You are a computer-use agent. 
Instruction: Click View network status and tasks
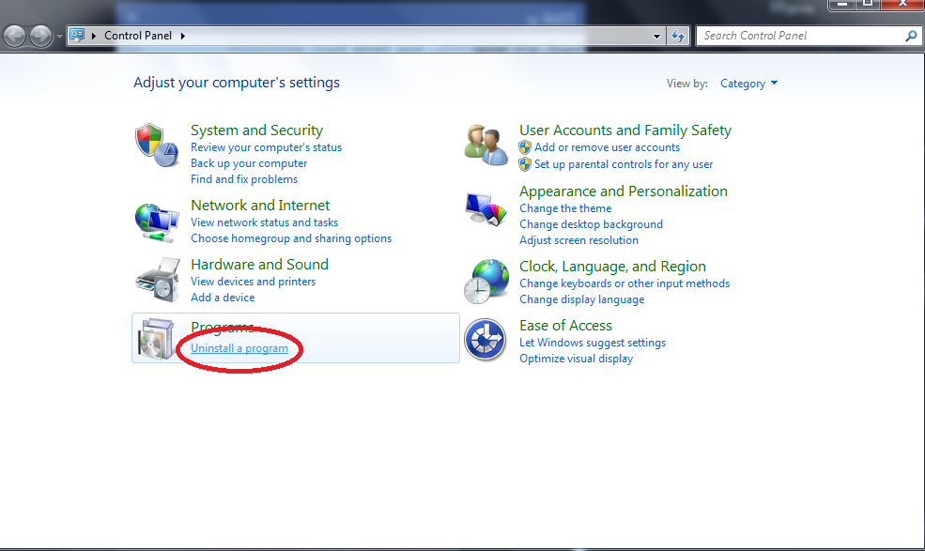pos(264,222)
